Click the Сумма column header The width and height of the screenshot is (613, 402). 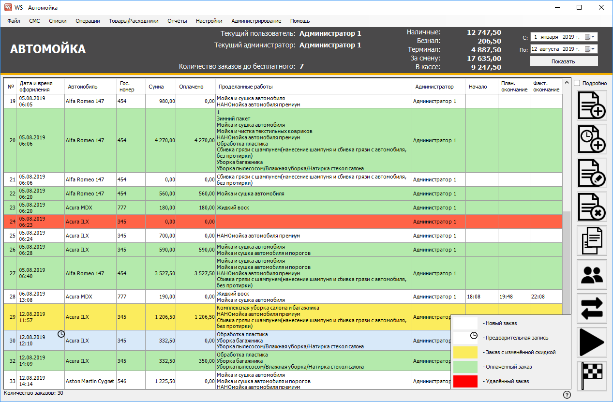click(x=156, y=87)
